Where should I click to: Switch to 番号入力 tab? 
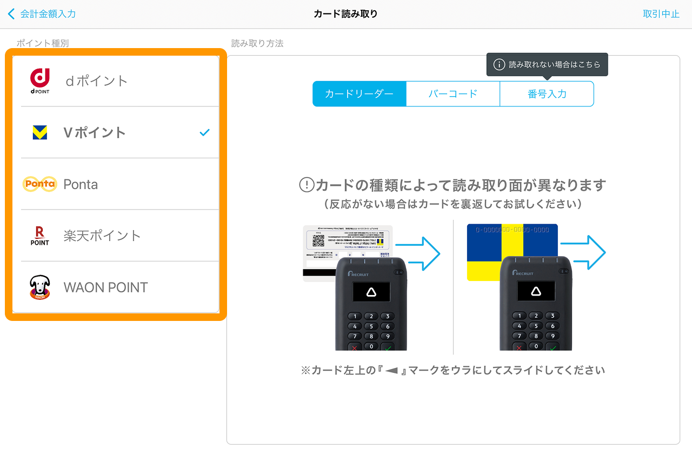coord(547,94)
